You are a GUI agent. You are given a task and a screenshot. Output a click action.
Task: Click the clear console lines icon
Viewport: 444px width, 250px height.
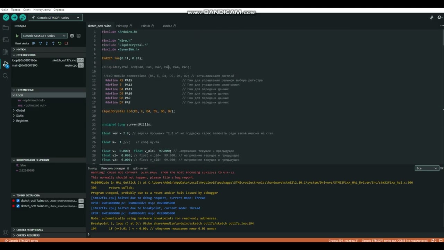tap(442, 168)
